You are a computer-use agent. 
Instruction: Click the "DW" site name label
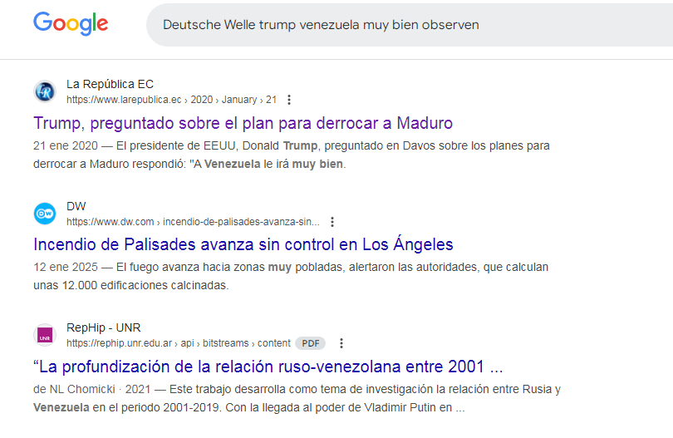pyautogui.click(x=76, y=206)
